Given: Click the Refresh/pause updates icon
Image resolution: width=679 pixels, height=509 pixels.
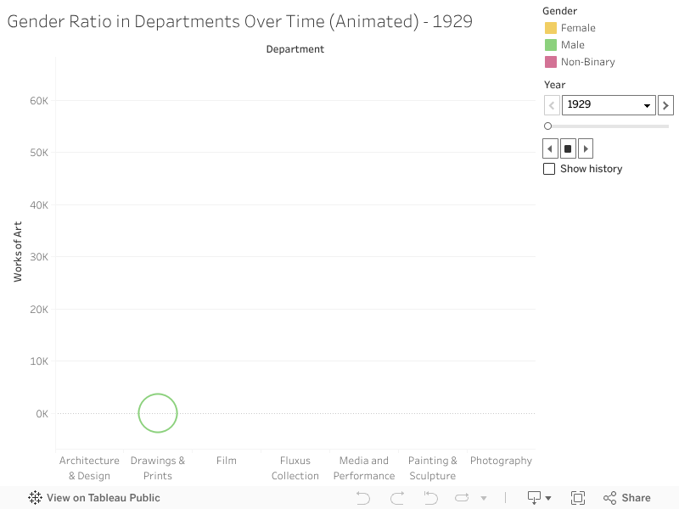Looking at the screenshot, I should 462,498.
